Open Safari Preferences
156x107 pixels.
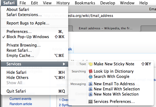pyautogui.click(x=35, y=32)
